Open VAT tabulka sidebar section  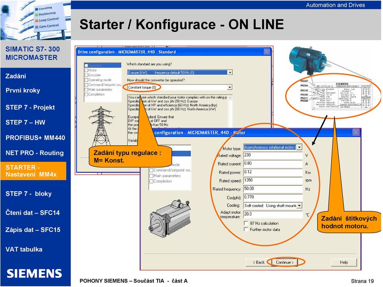click(x=24, y=250)
